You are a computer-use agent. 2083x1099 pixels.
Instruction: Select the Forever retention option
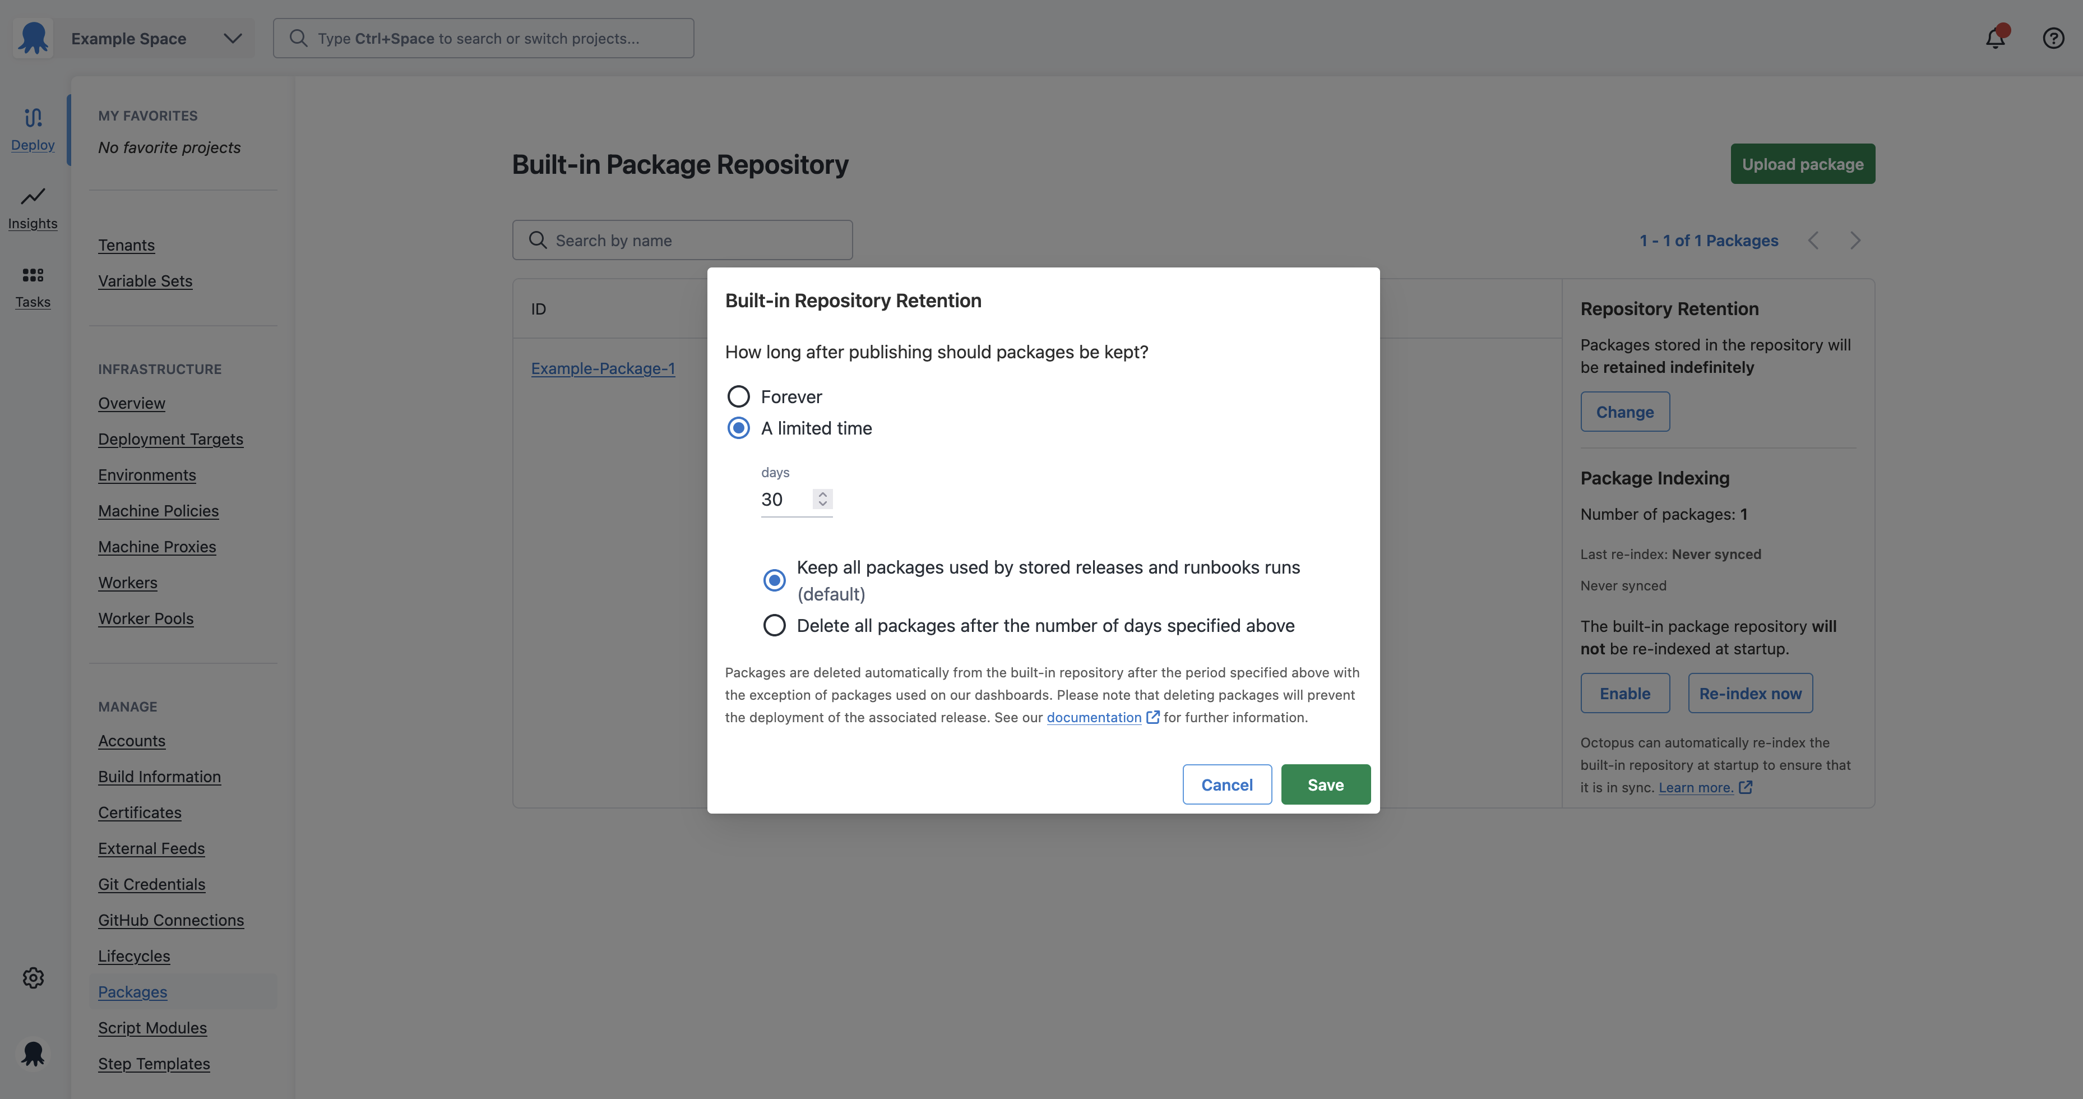738,396
